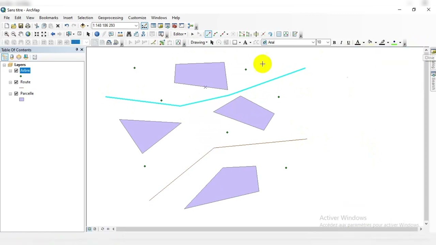Open the Arial font name dropdown
This screenshot has height=245, width=436.
tap(313, 43)
